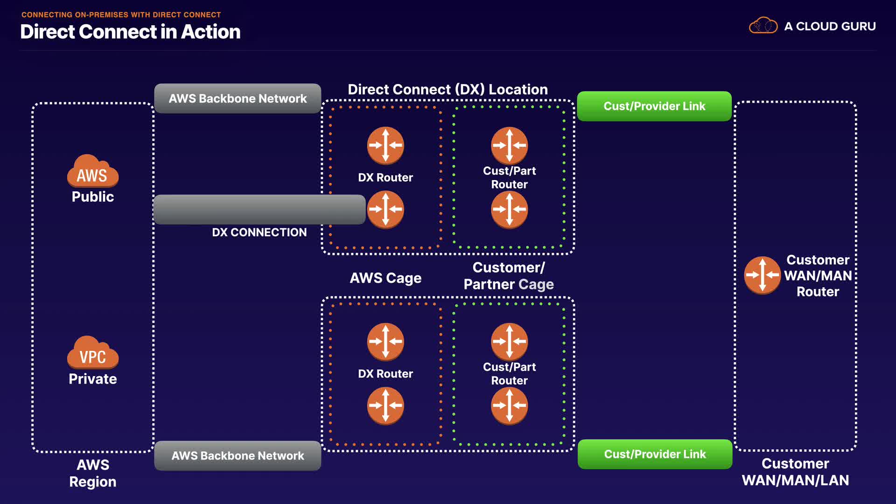
Task: Click the bottom AWS Backbone Network box
Action: (238, 455)
